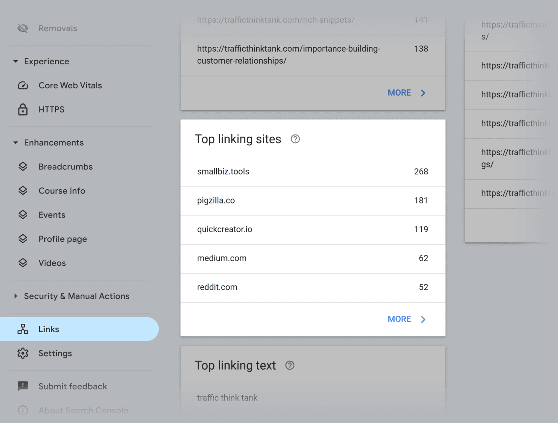
Task: Open the Submit feedback exclamation icon
Action: [23, 386]
